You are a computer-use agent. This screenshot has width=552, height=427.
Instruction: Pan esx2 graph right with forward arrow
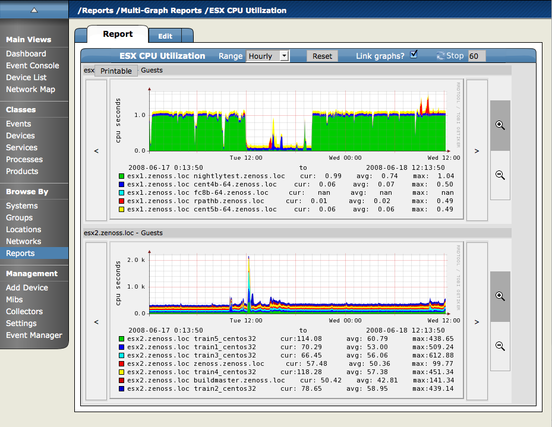477,322
